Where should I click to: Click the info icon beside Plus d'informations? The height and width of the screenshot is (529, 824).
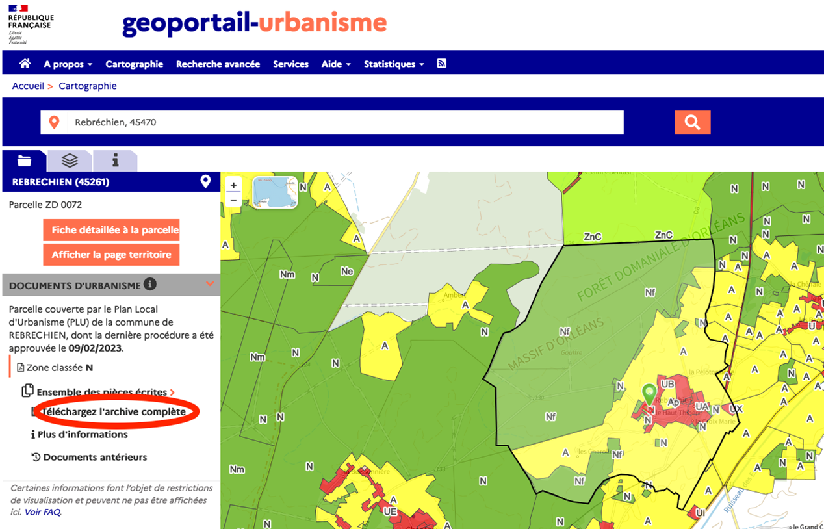coord(33,435)
